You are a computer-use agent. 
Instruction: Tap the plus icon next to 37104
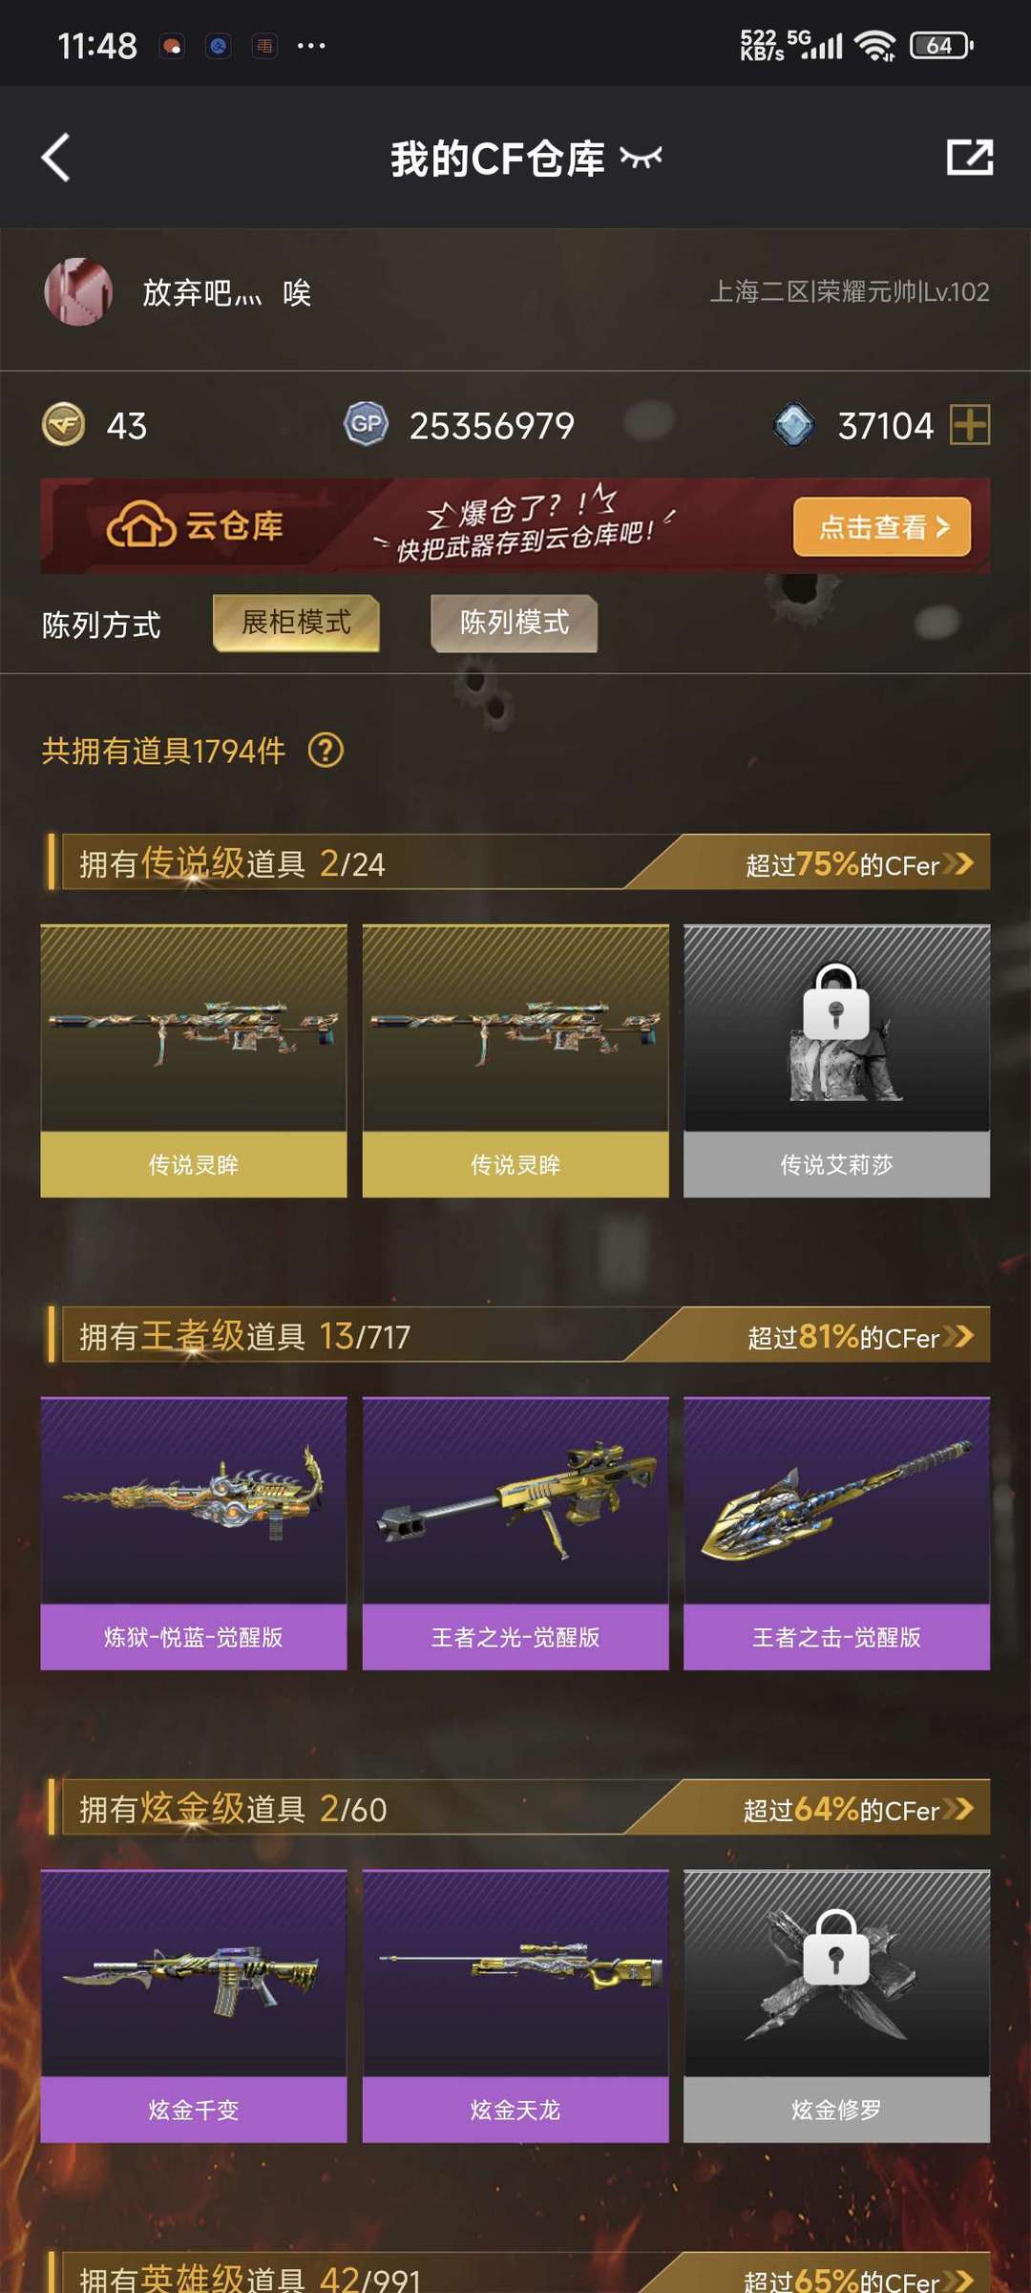coord(970,425)
